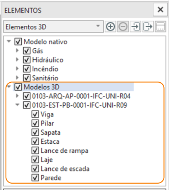Select the Lance de escada label
Screen dimensions: 169x190
coord(65,169)
